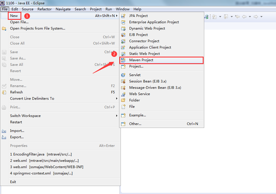
Task: Click the Previous Annotation toolbar icon
Action: coord(226,17)
